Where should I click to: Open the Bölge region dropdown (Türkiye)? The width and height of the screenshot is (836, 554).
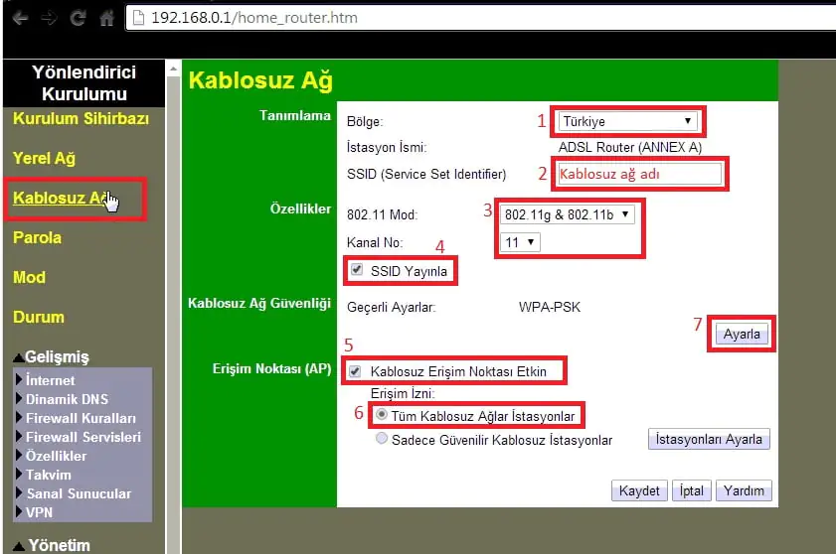point(628,121)
